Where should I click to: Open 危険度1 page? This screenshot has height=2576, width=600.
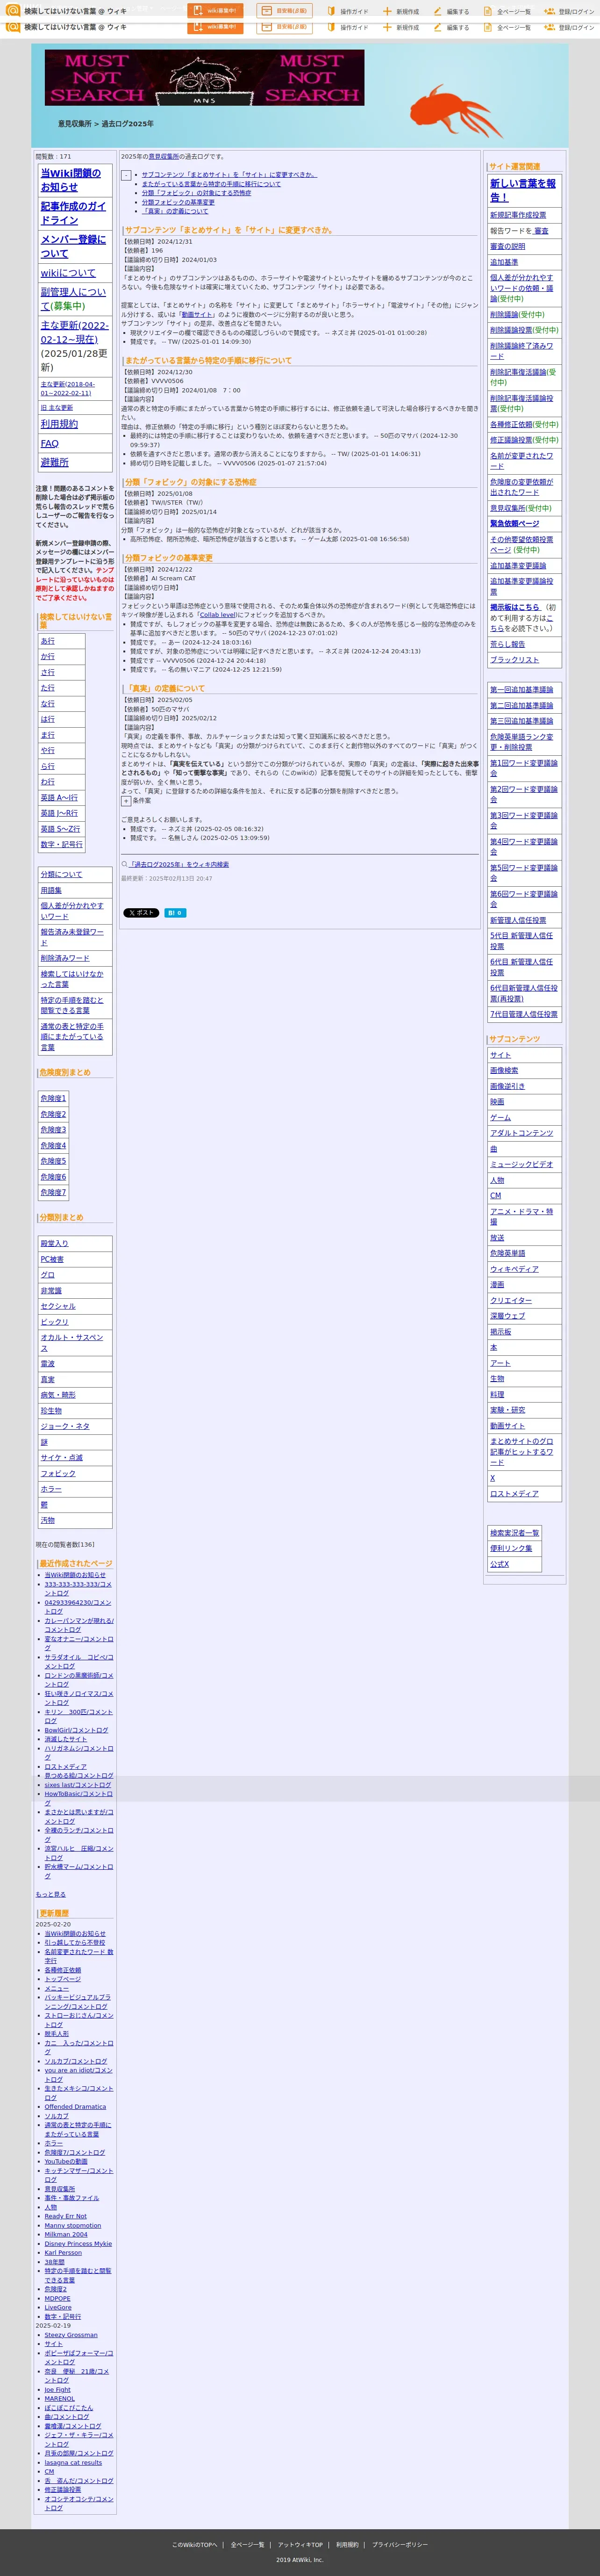pos(53,1098)
